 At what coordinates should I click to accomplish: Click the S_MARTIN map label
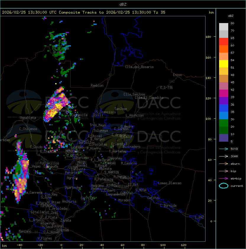[111, 172]
